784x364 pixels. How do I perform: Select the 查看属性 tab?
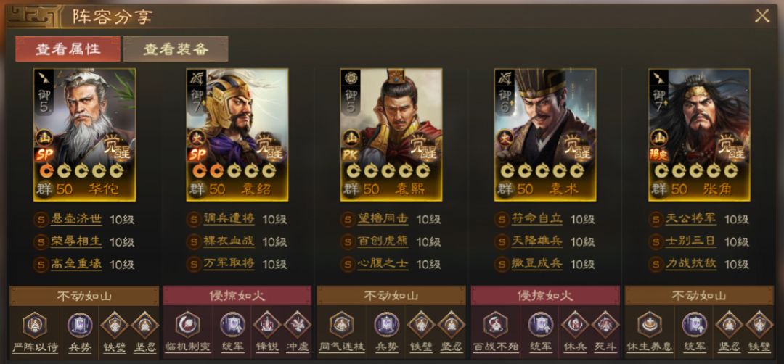tap(68, 49)
